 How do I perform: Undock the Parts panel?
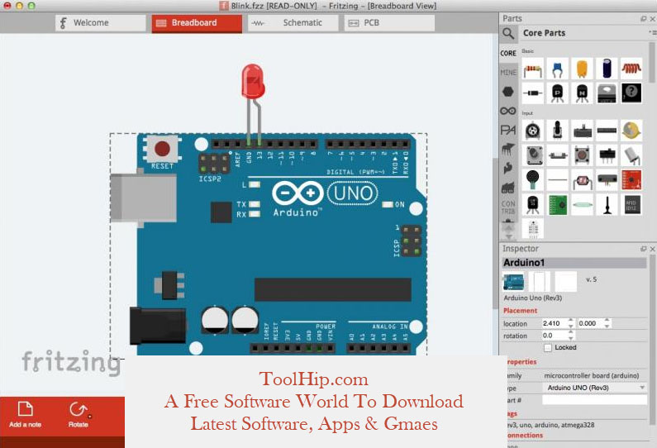(x=644, y=19)
